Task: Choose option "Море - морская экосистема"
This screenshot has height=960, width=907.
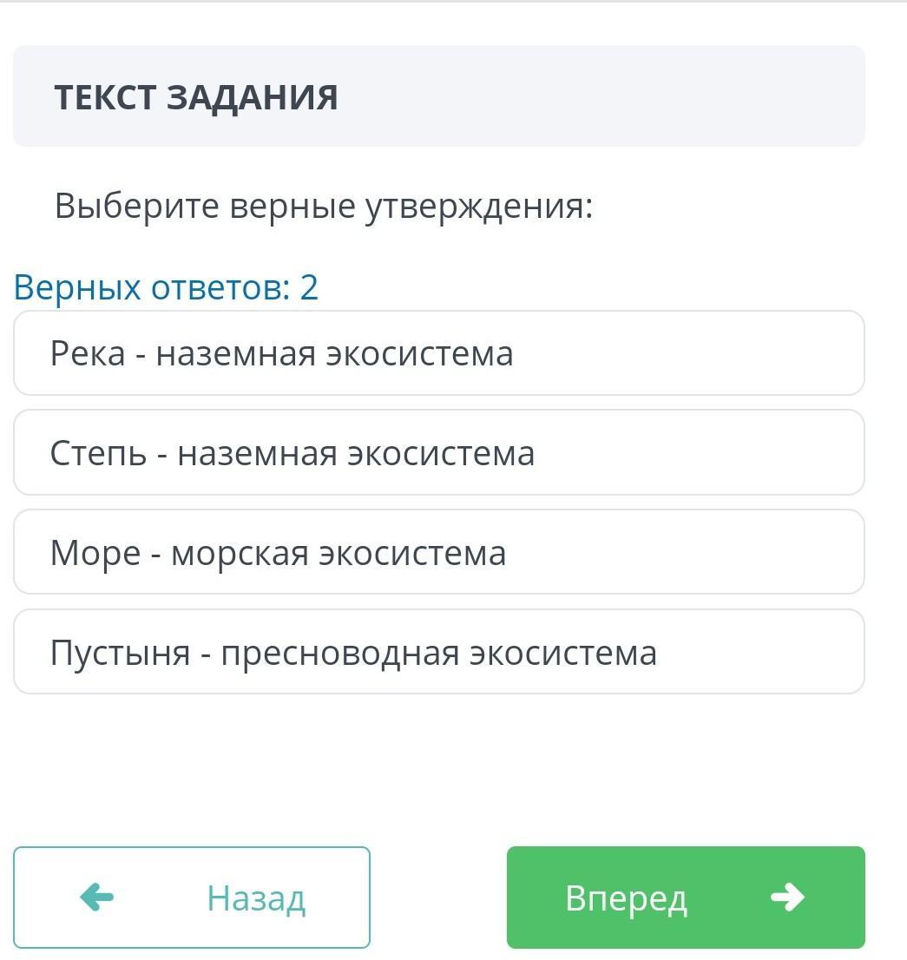Action: tap(438, 553)
